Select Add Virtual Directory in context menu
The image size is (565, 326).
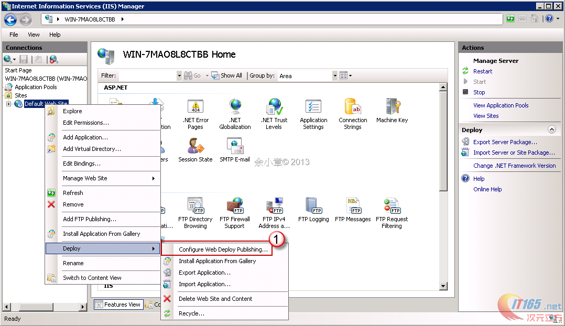92,149
